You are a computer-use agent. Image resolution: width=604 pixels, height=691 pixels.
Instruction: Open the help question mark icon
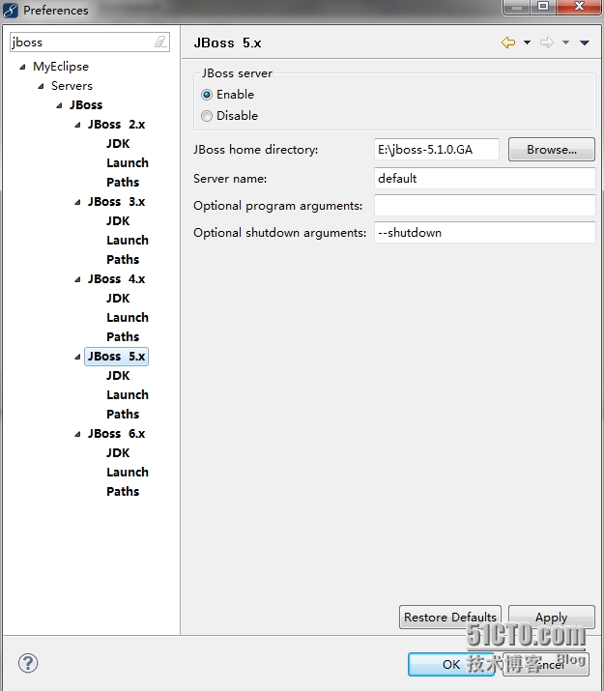pos(28,663)
